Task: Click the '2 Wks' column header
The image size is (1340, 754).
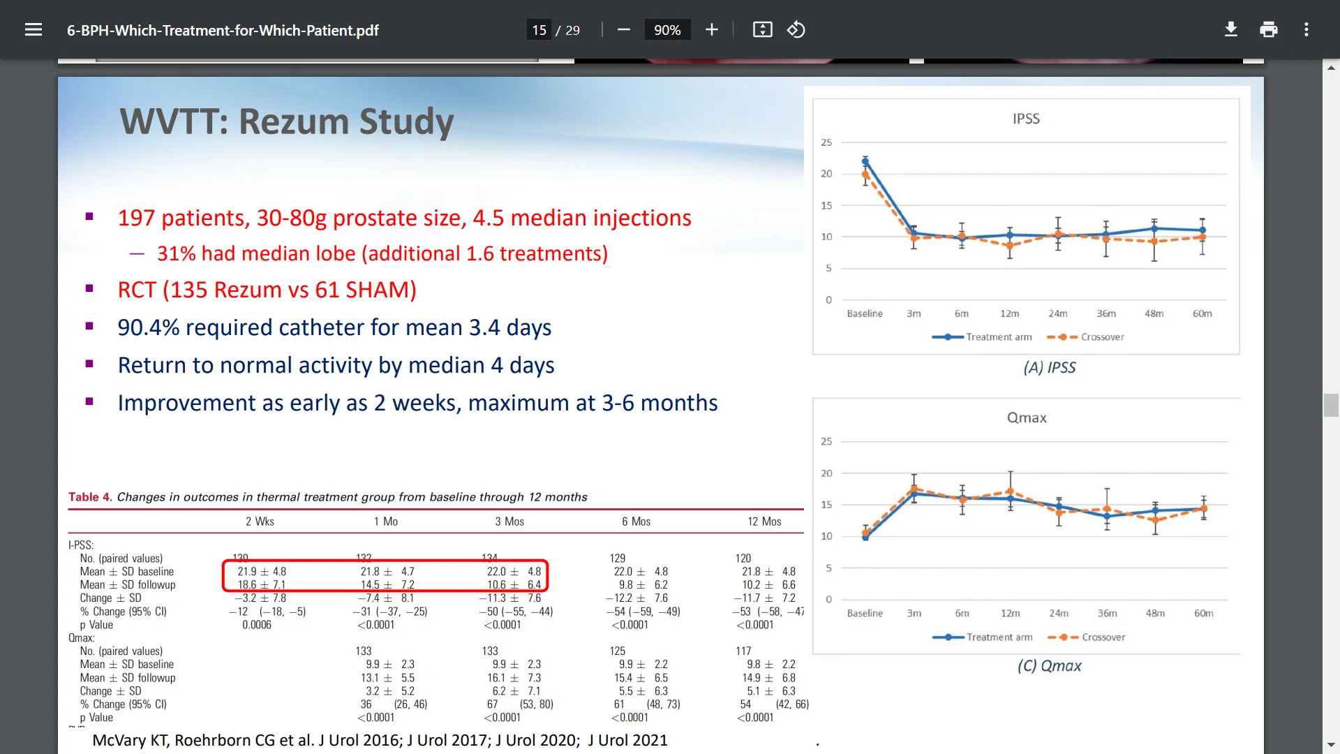Action: click(260, 522)
